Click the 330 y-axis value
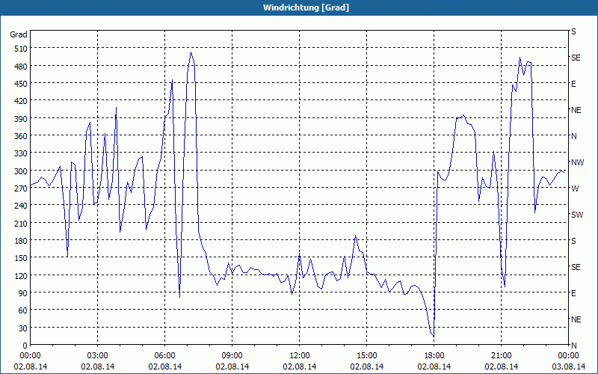This screenshot has width=598, height=374. (21, 153)
